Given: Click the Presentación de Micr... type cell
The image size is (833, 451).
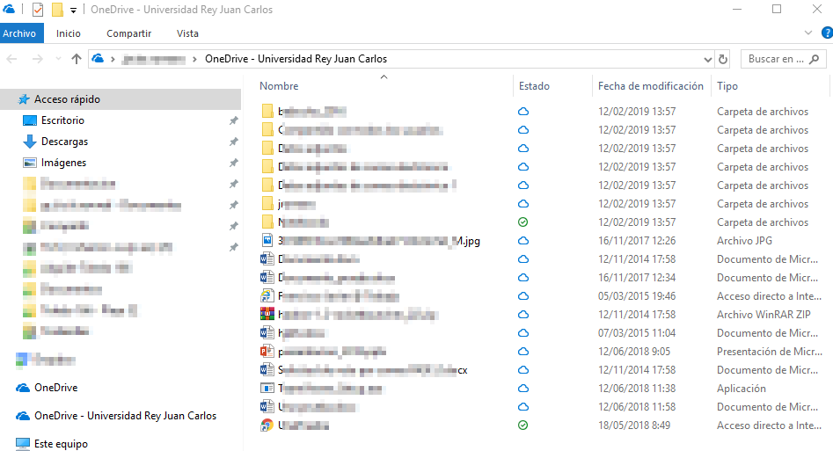Looking at the screenshot, I should pos(770,352).
